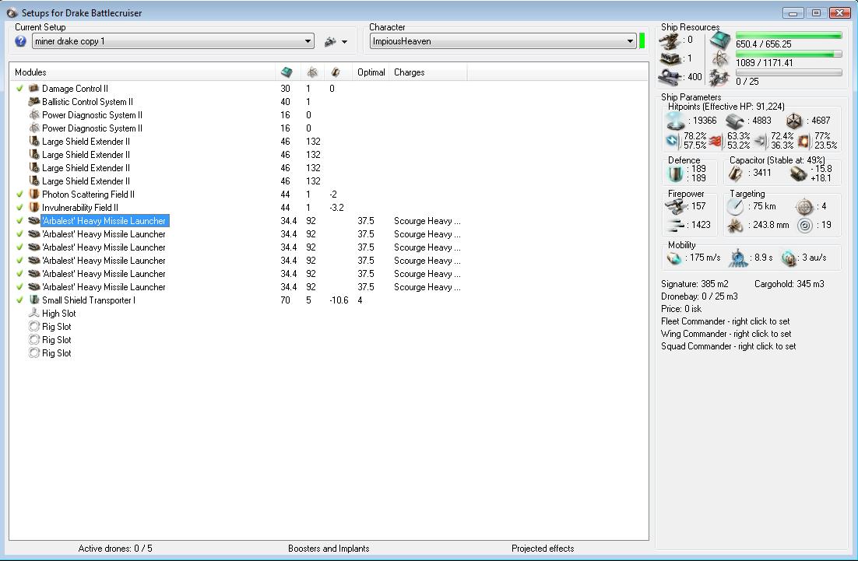Click the Wing Commander right click to set text
Viewport: 858px width, 561px height.
tap(726, 334)
